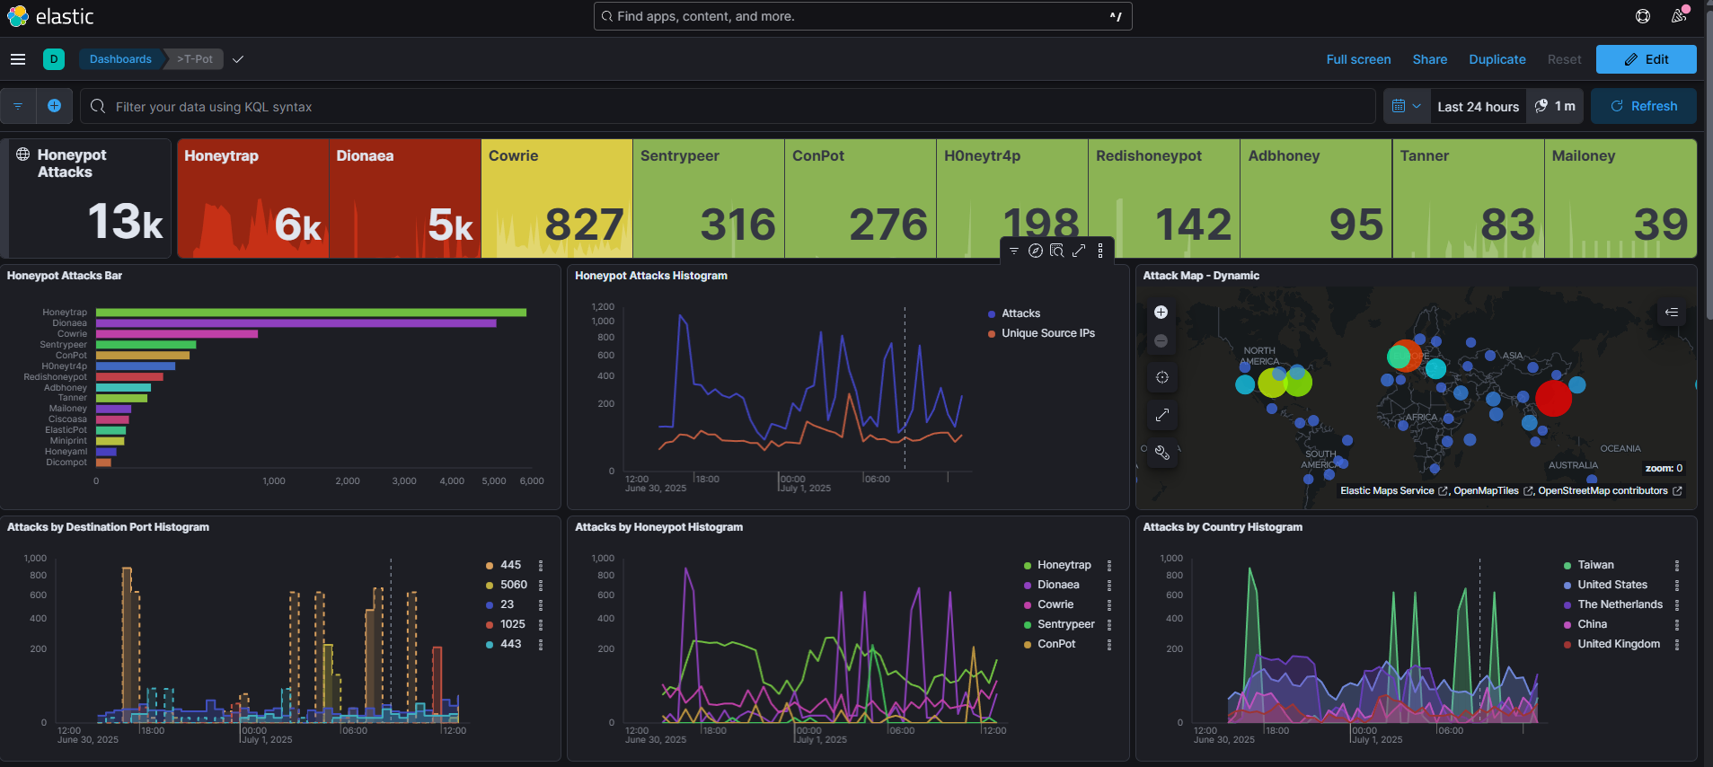
Task: Fit the map to data bounds
Action: point(1162,377)
